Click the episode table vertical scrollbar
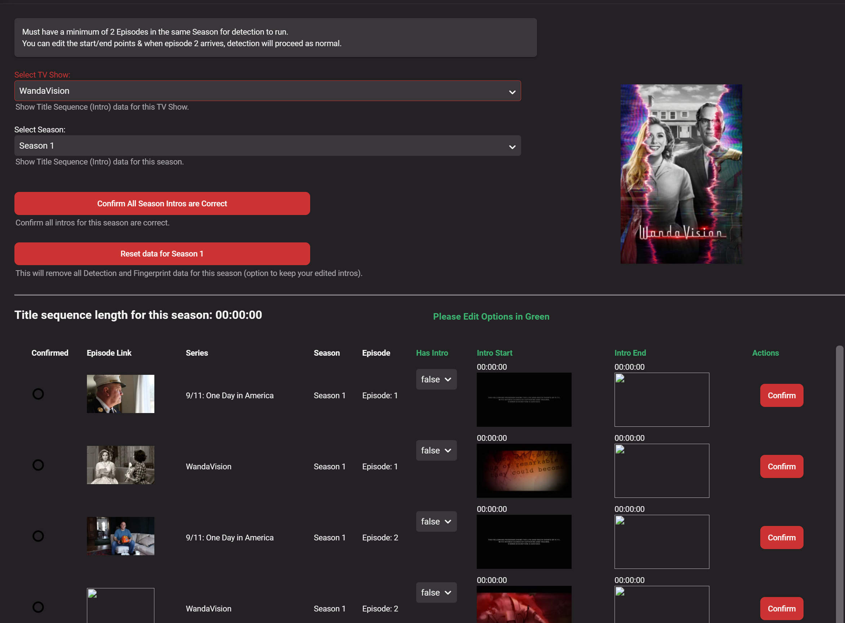Screen dimensions: 845x623 (839, 484)
